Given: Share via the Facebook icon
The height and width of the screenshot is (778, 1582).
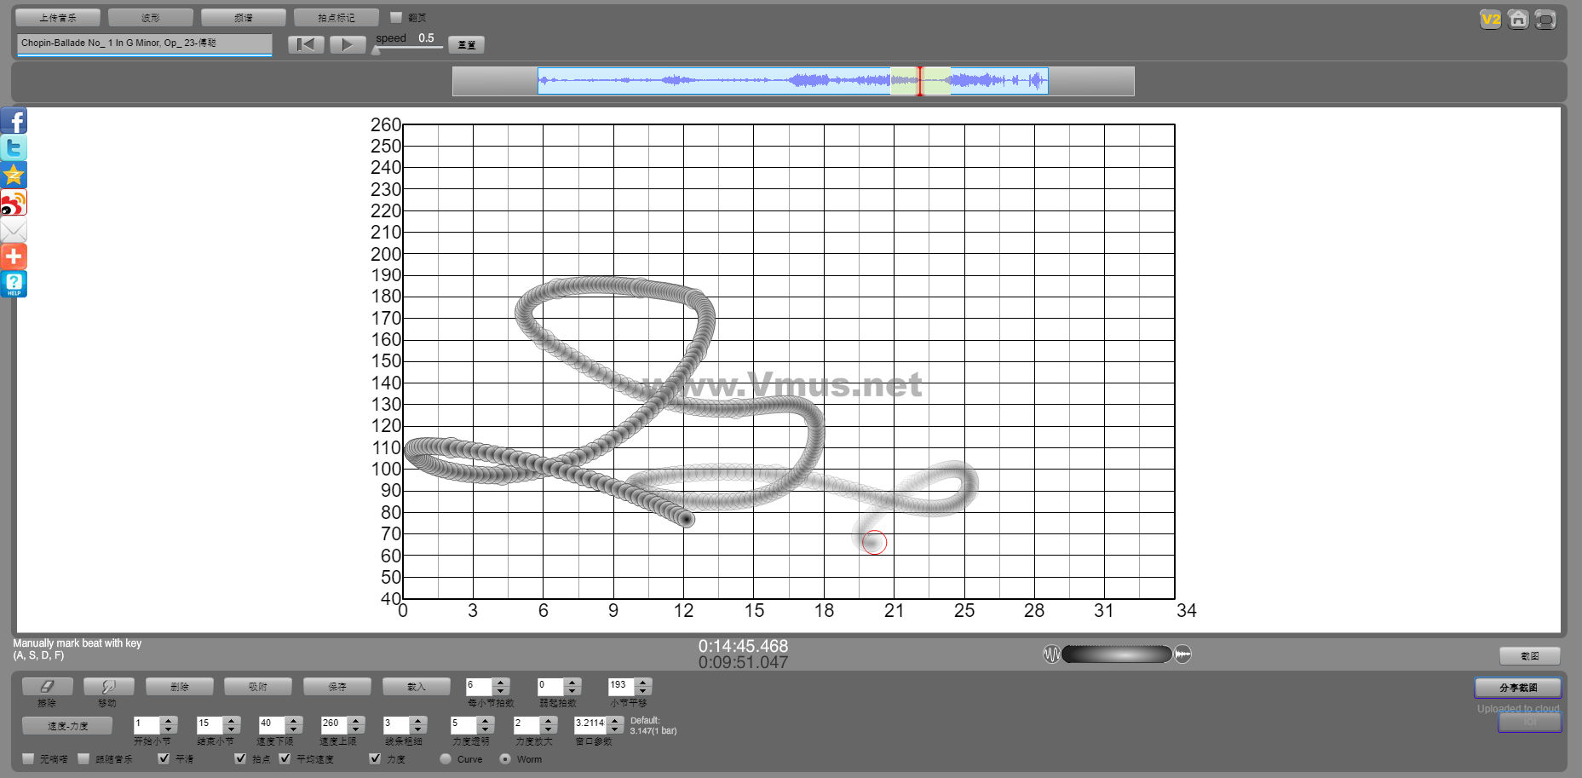Looking at the screenshot, I should [x=14, y=121].
